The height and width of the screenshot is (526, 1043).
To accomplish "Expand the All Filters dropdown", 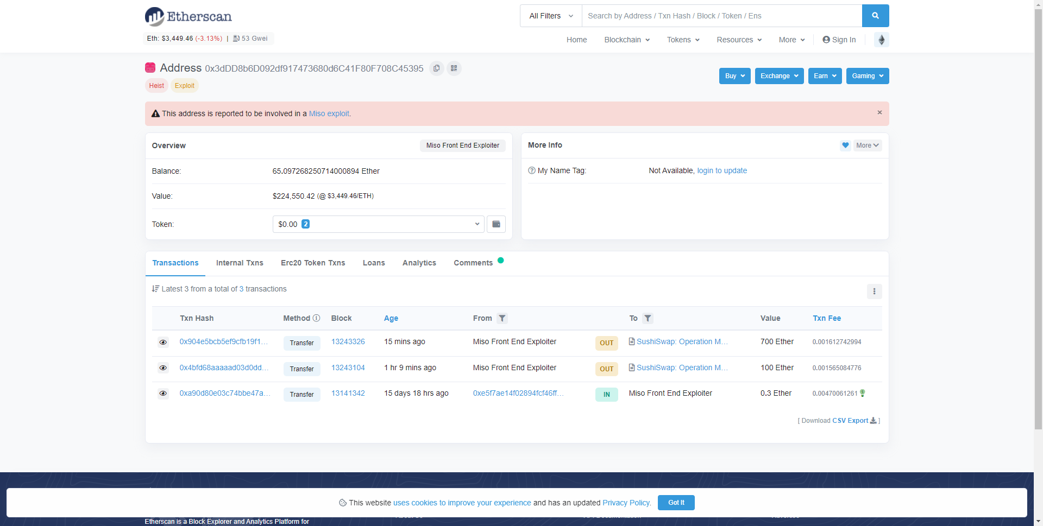I will click(550, 16).
